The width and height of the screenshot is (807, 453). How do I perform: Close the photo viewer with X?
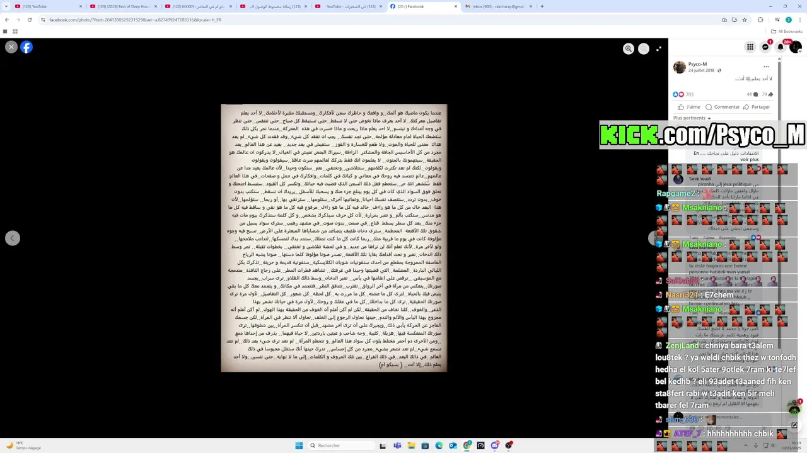coord(11,47)
